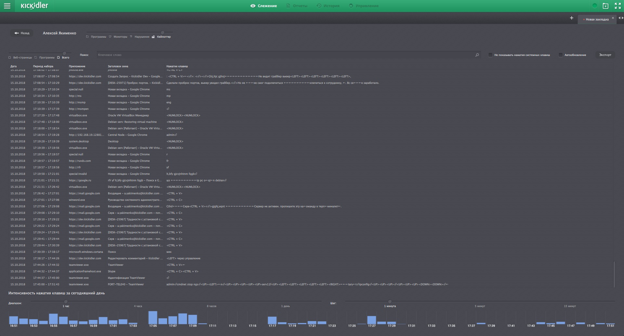The height and width of the screenshot is (336, 624).
Task: Open the hamburger main menu
Action: point(7,6)
